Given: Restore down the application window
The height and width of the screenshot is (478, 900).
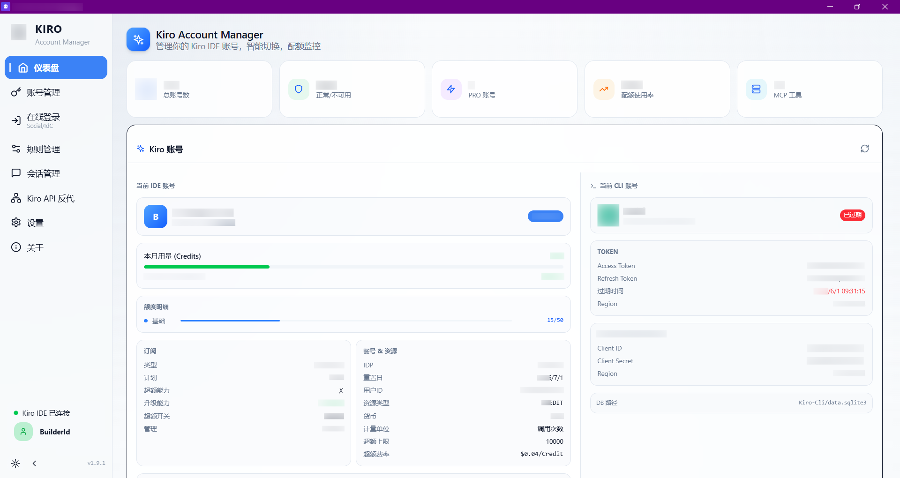Looking at the screenshot, I should pyautogui.click(x=857, y=7).
